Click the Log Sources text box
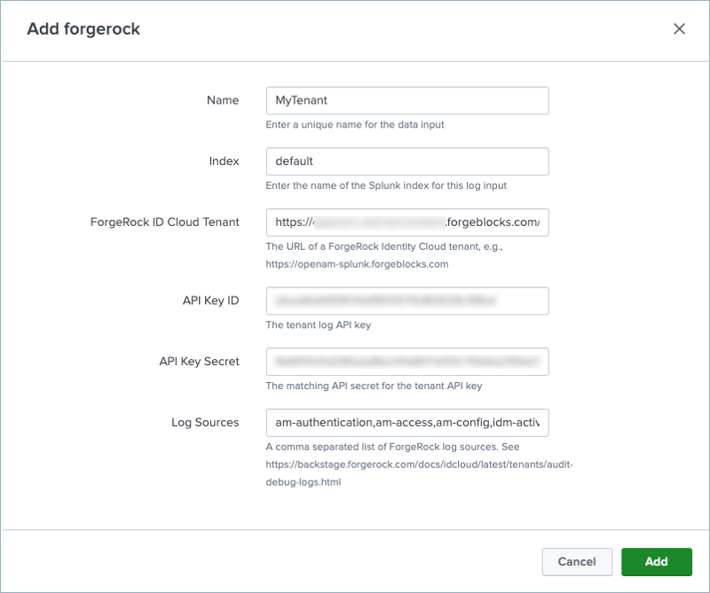 [x=406, y=423]
